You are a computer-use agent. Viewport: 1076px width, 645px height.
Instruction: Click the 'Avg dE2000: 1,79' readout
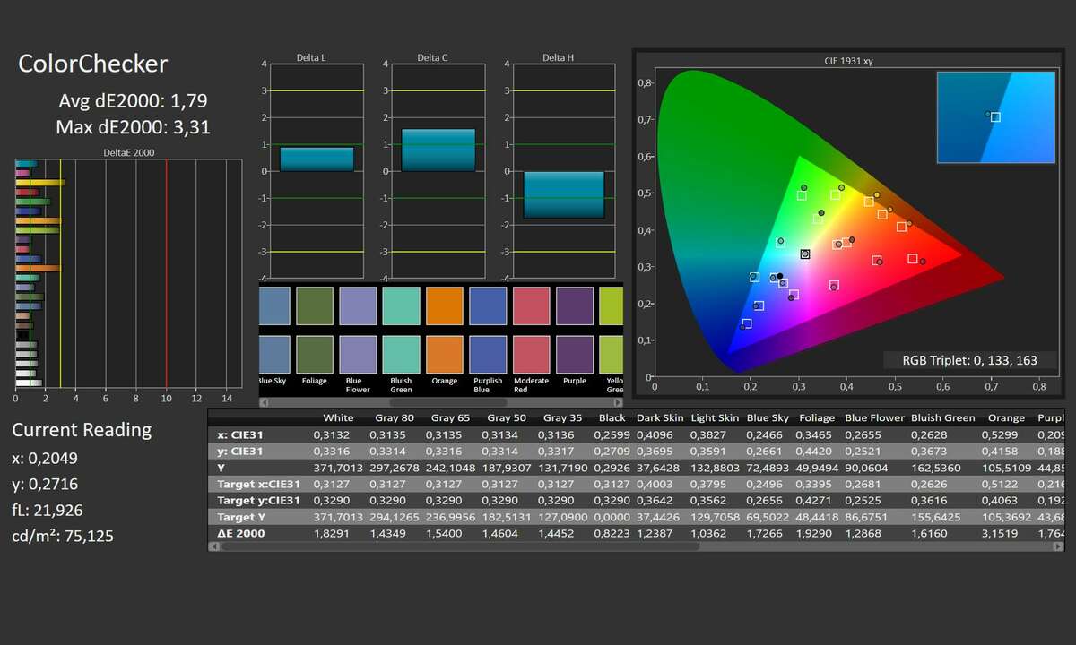coord(134,100)
